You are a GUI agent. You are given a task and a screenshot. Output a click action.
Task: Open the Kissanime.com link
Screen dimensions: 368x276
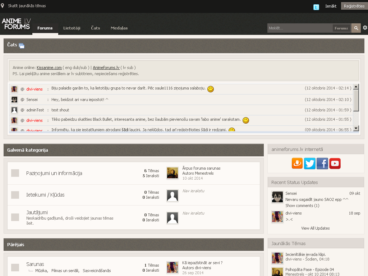point(49,68)
